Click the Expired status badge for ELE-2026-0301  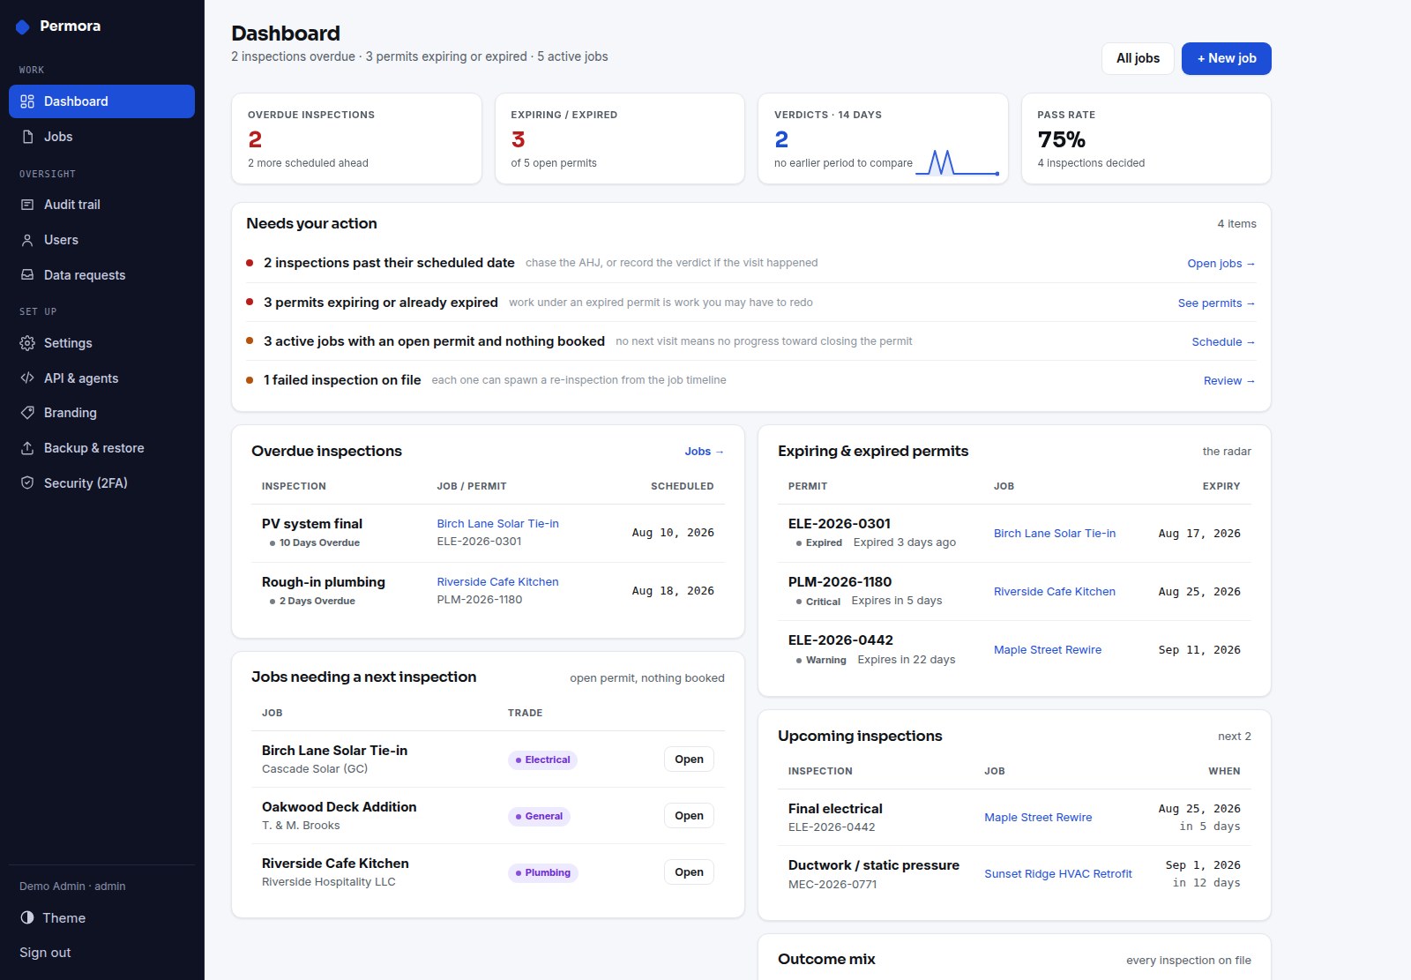pos(818,543)
